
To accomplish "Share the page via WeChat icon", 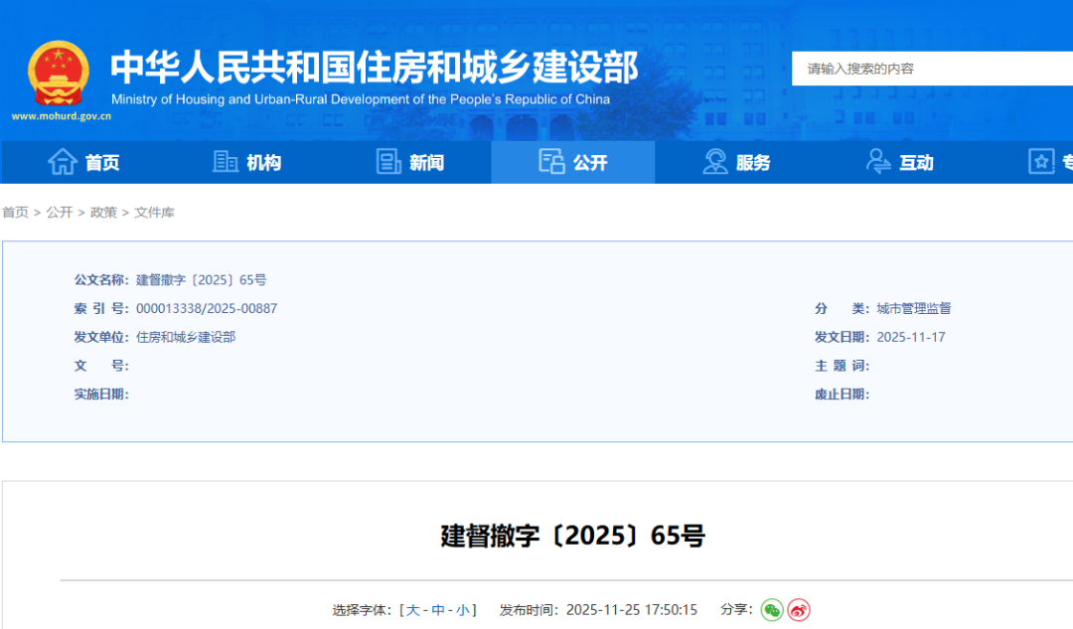I will [x=772, y=610].
